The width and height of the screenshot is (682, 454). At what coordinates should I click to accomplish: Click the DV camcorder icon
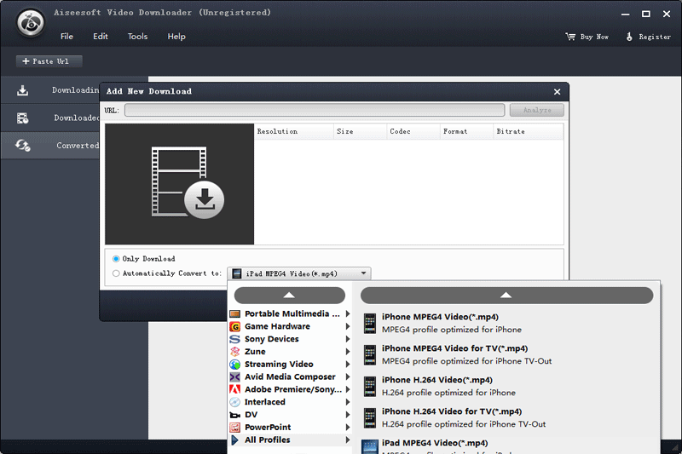click(235, 415)
